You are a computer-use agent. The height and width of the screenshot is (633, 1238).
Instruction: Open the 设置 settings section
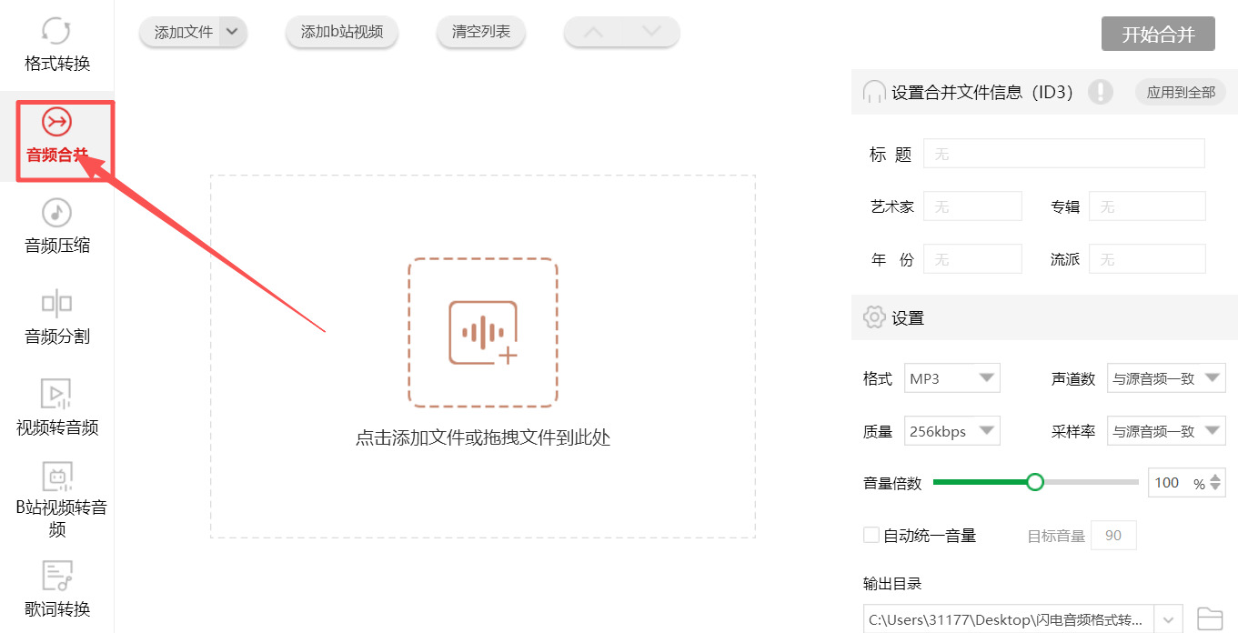click(907, 317)
